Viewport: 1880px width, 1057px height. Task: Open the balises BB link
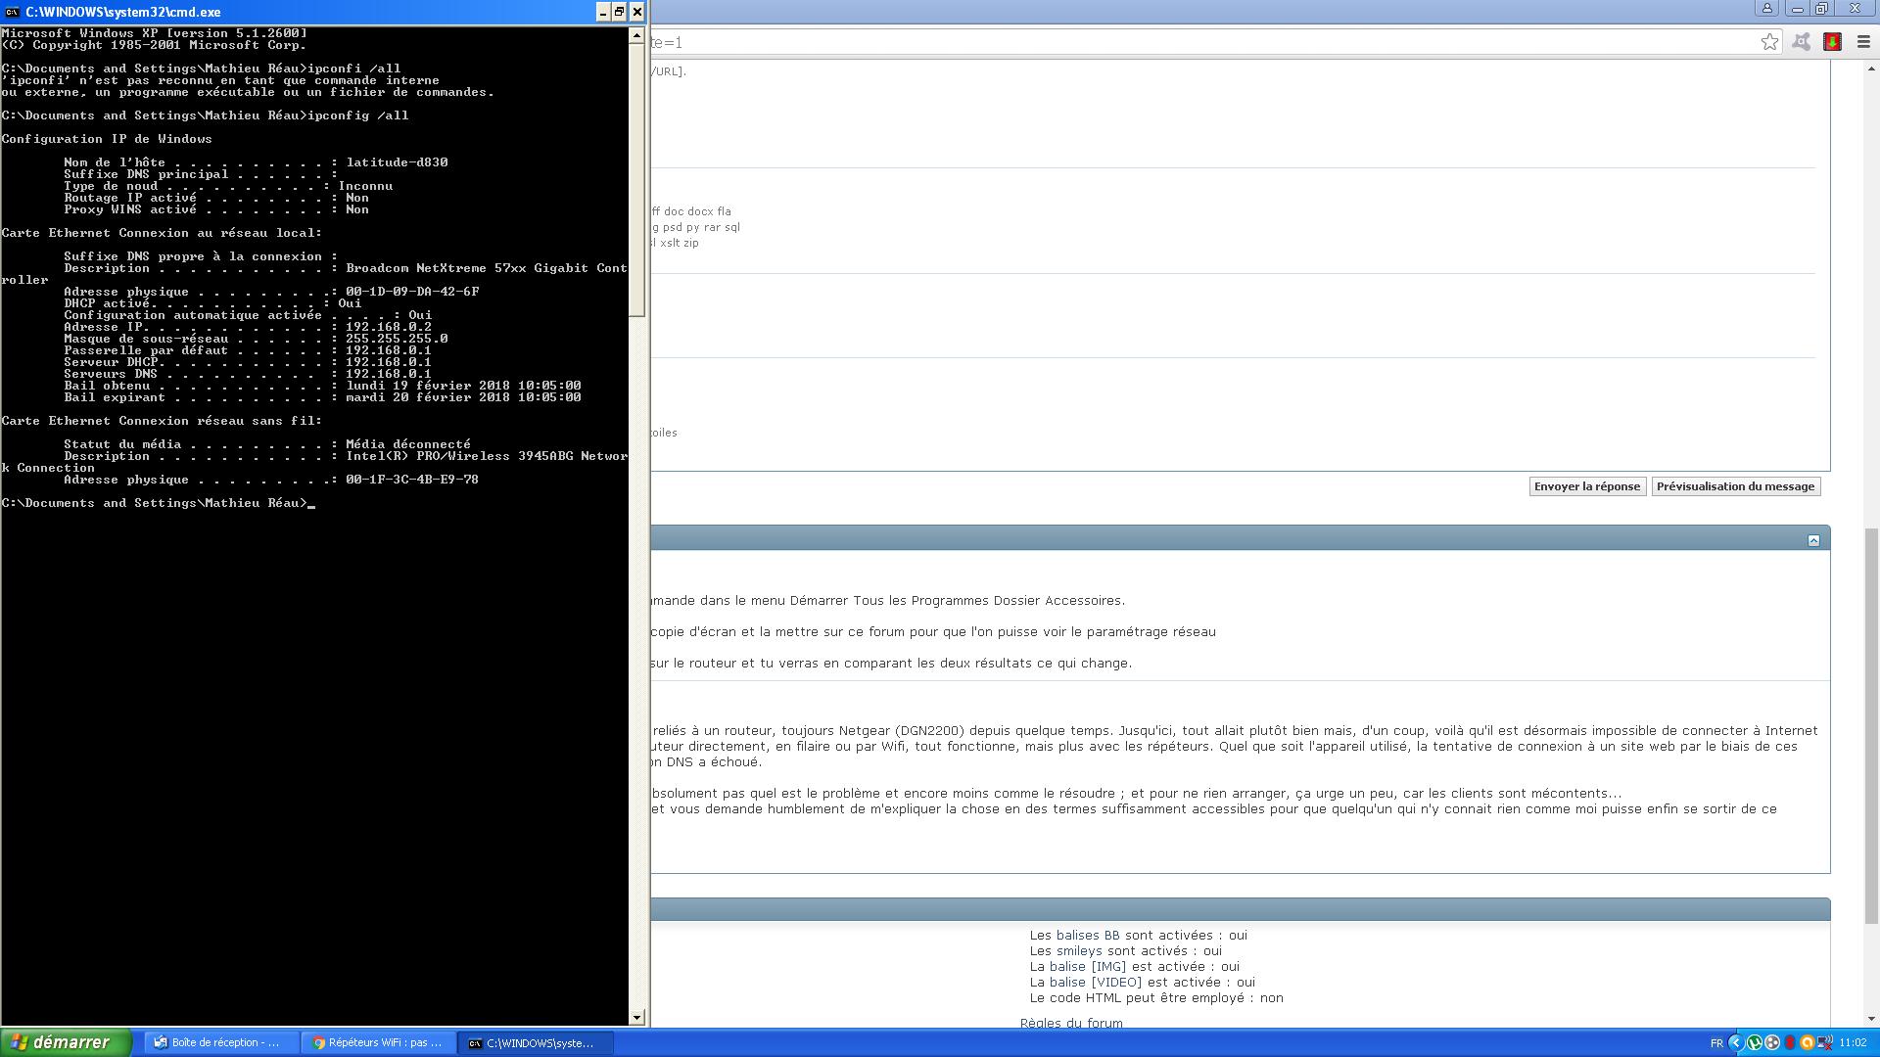coord(1087,936)
